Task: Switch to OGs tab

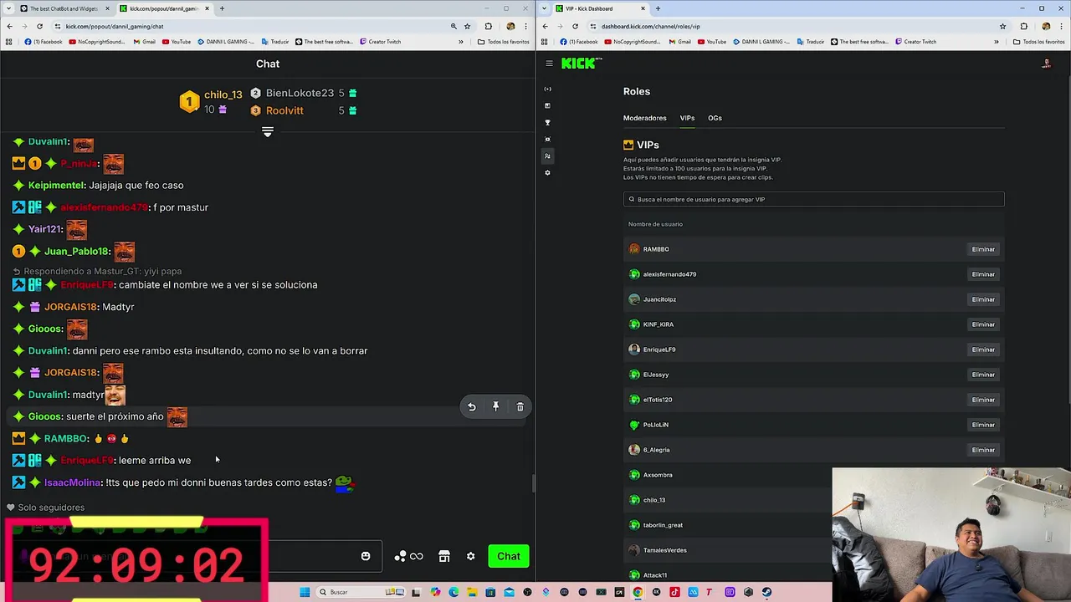Action: pos(715,118)
